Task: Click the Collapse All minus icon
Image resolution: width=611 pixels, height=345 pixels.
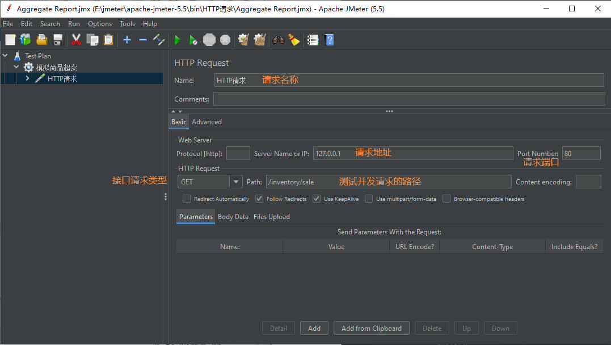Action: 143,40
